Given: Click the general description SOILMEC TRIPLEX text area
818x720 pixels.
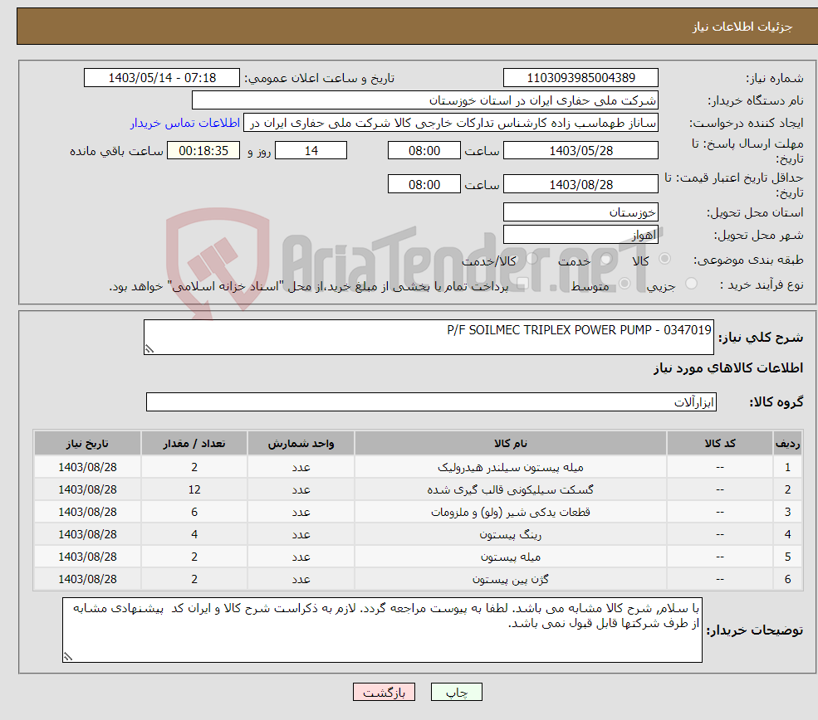Looking at the screenshot, I should point(429,337).
